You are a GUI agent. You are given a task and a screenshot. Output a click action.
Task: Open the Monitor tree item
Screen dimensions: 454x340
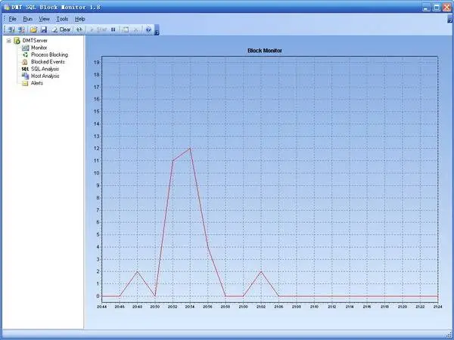point(39,48)
